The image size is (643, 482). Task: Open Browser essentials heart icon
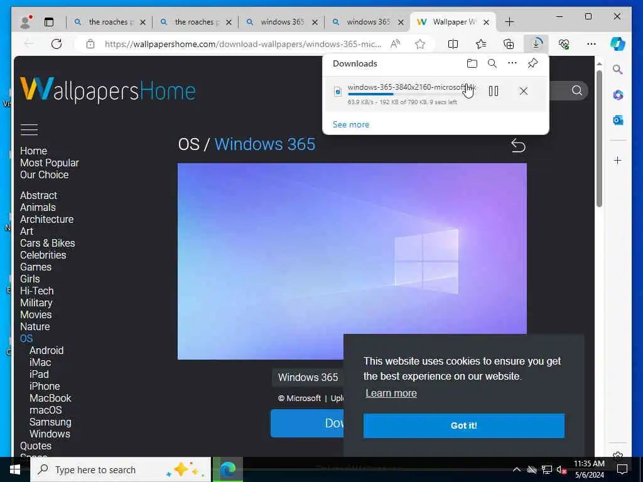(x=564, y=44)
